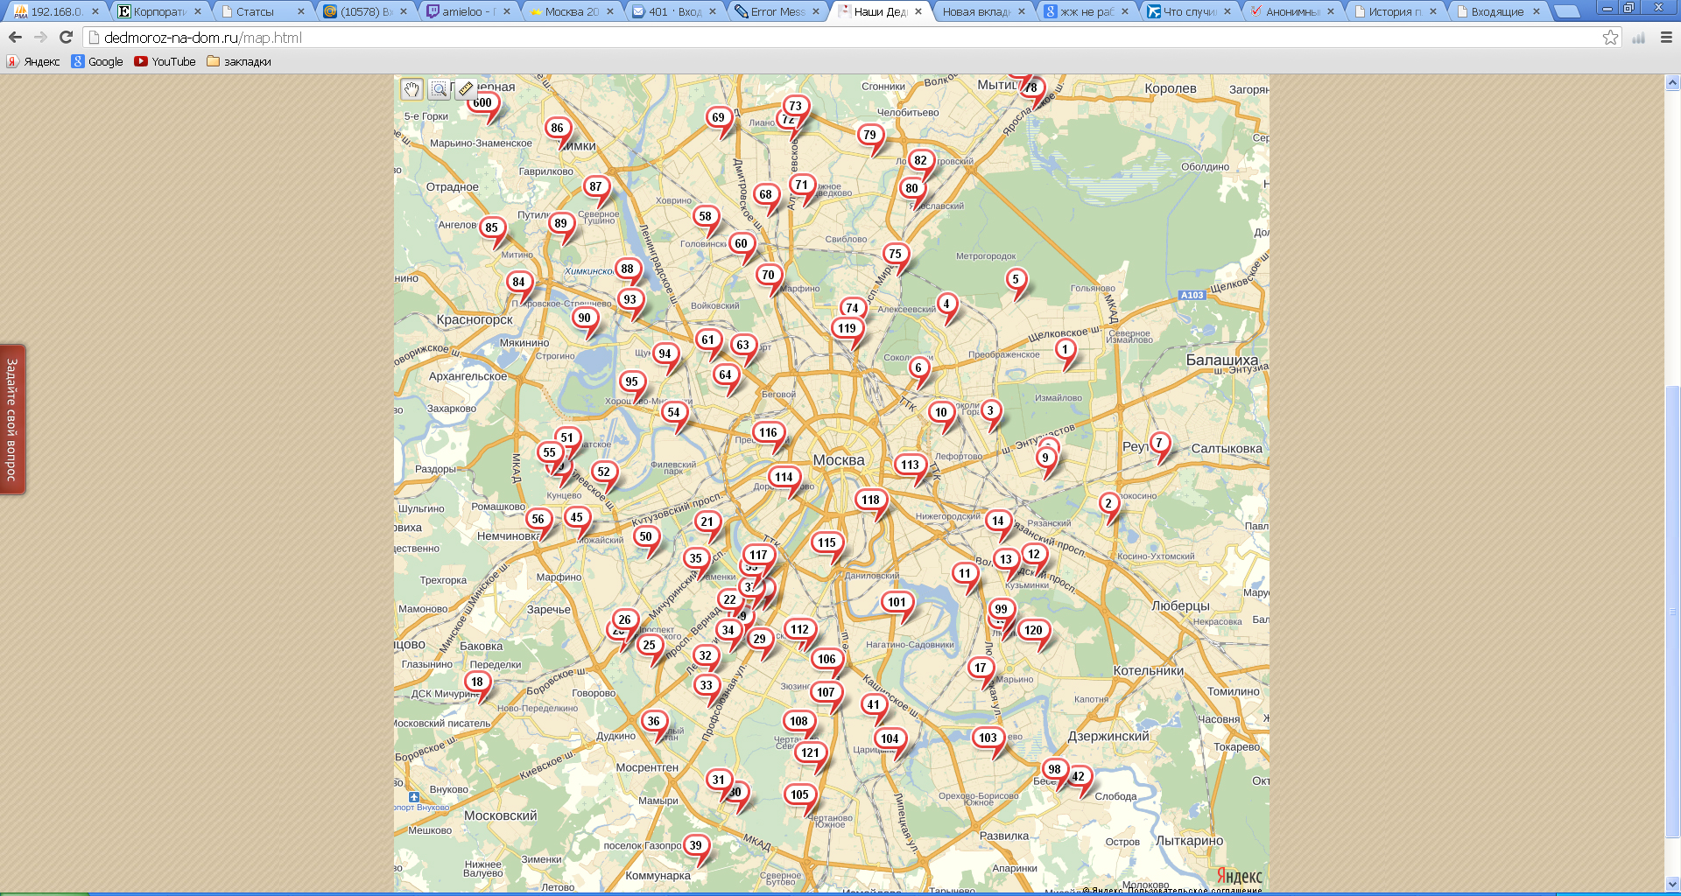Click the signal bars extension icon
1681x896 pixels.
(1638, 38)
